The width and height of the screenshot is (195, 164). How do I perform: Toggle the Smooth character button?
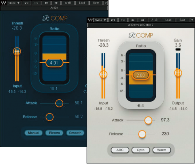click(75, 133)
